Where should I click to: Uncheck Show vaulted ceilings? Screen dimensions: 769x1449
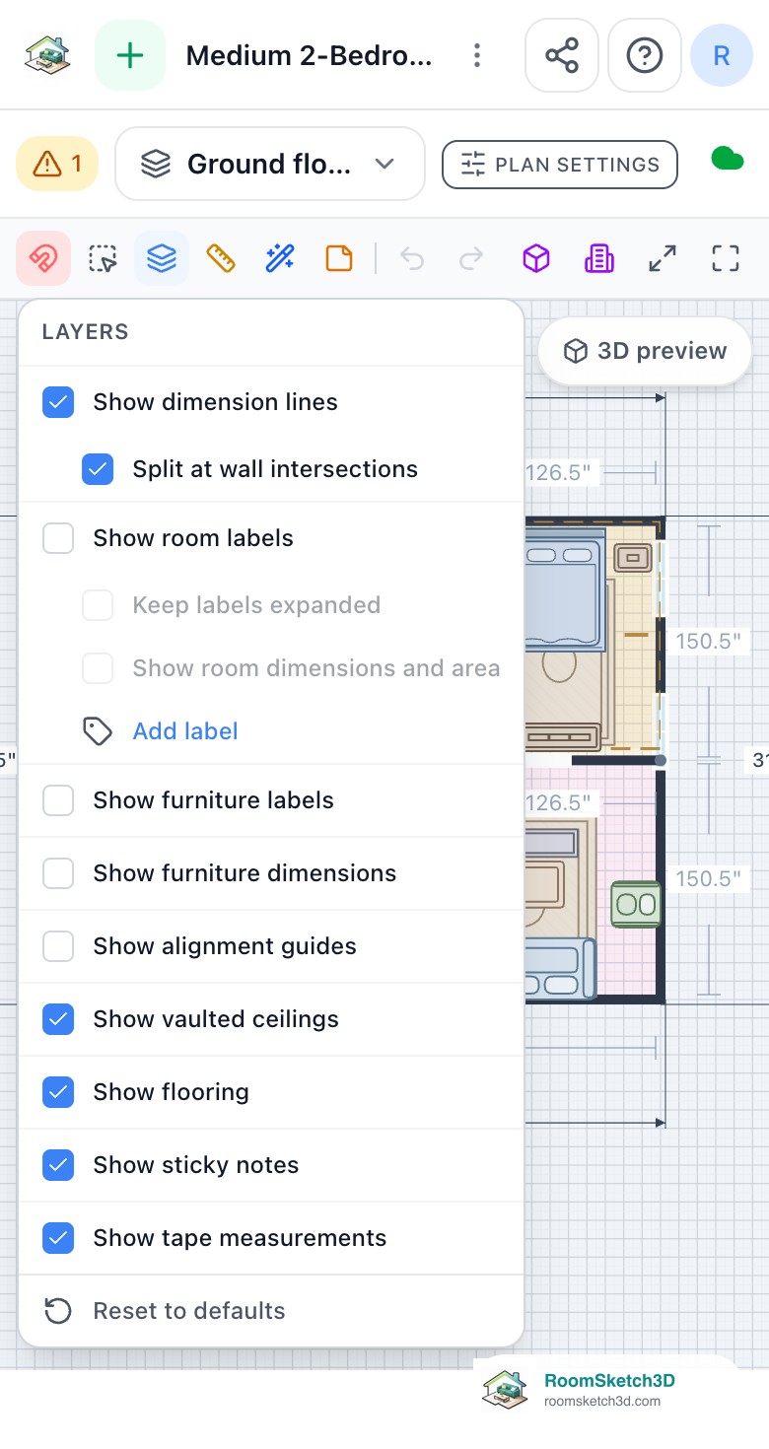pos(58,1019)
